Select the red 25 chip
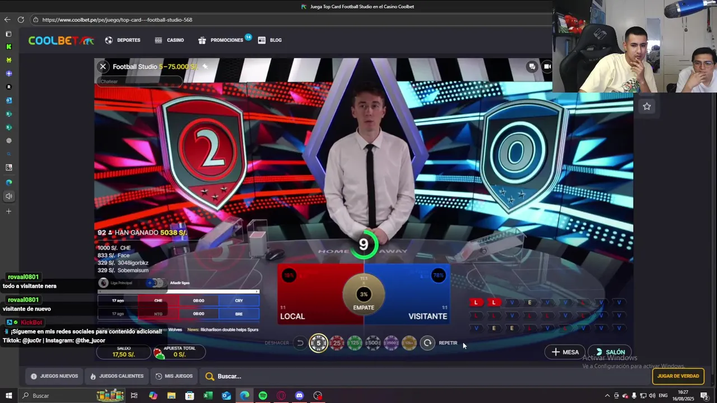 click(x=337, y=343)
